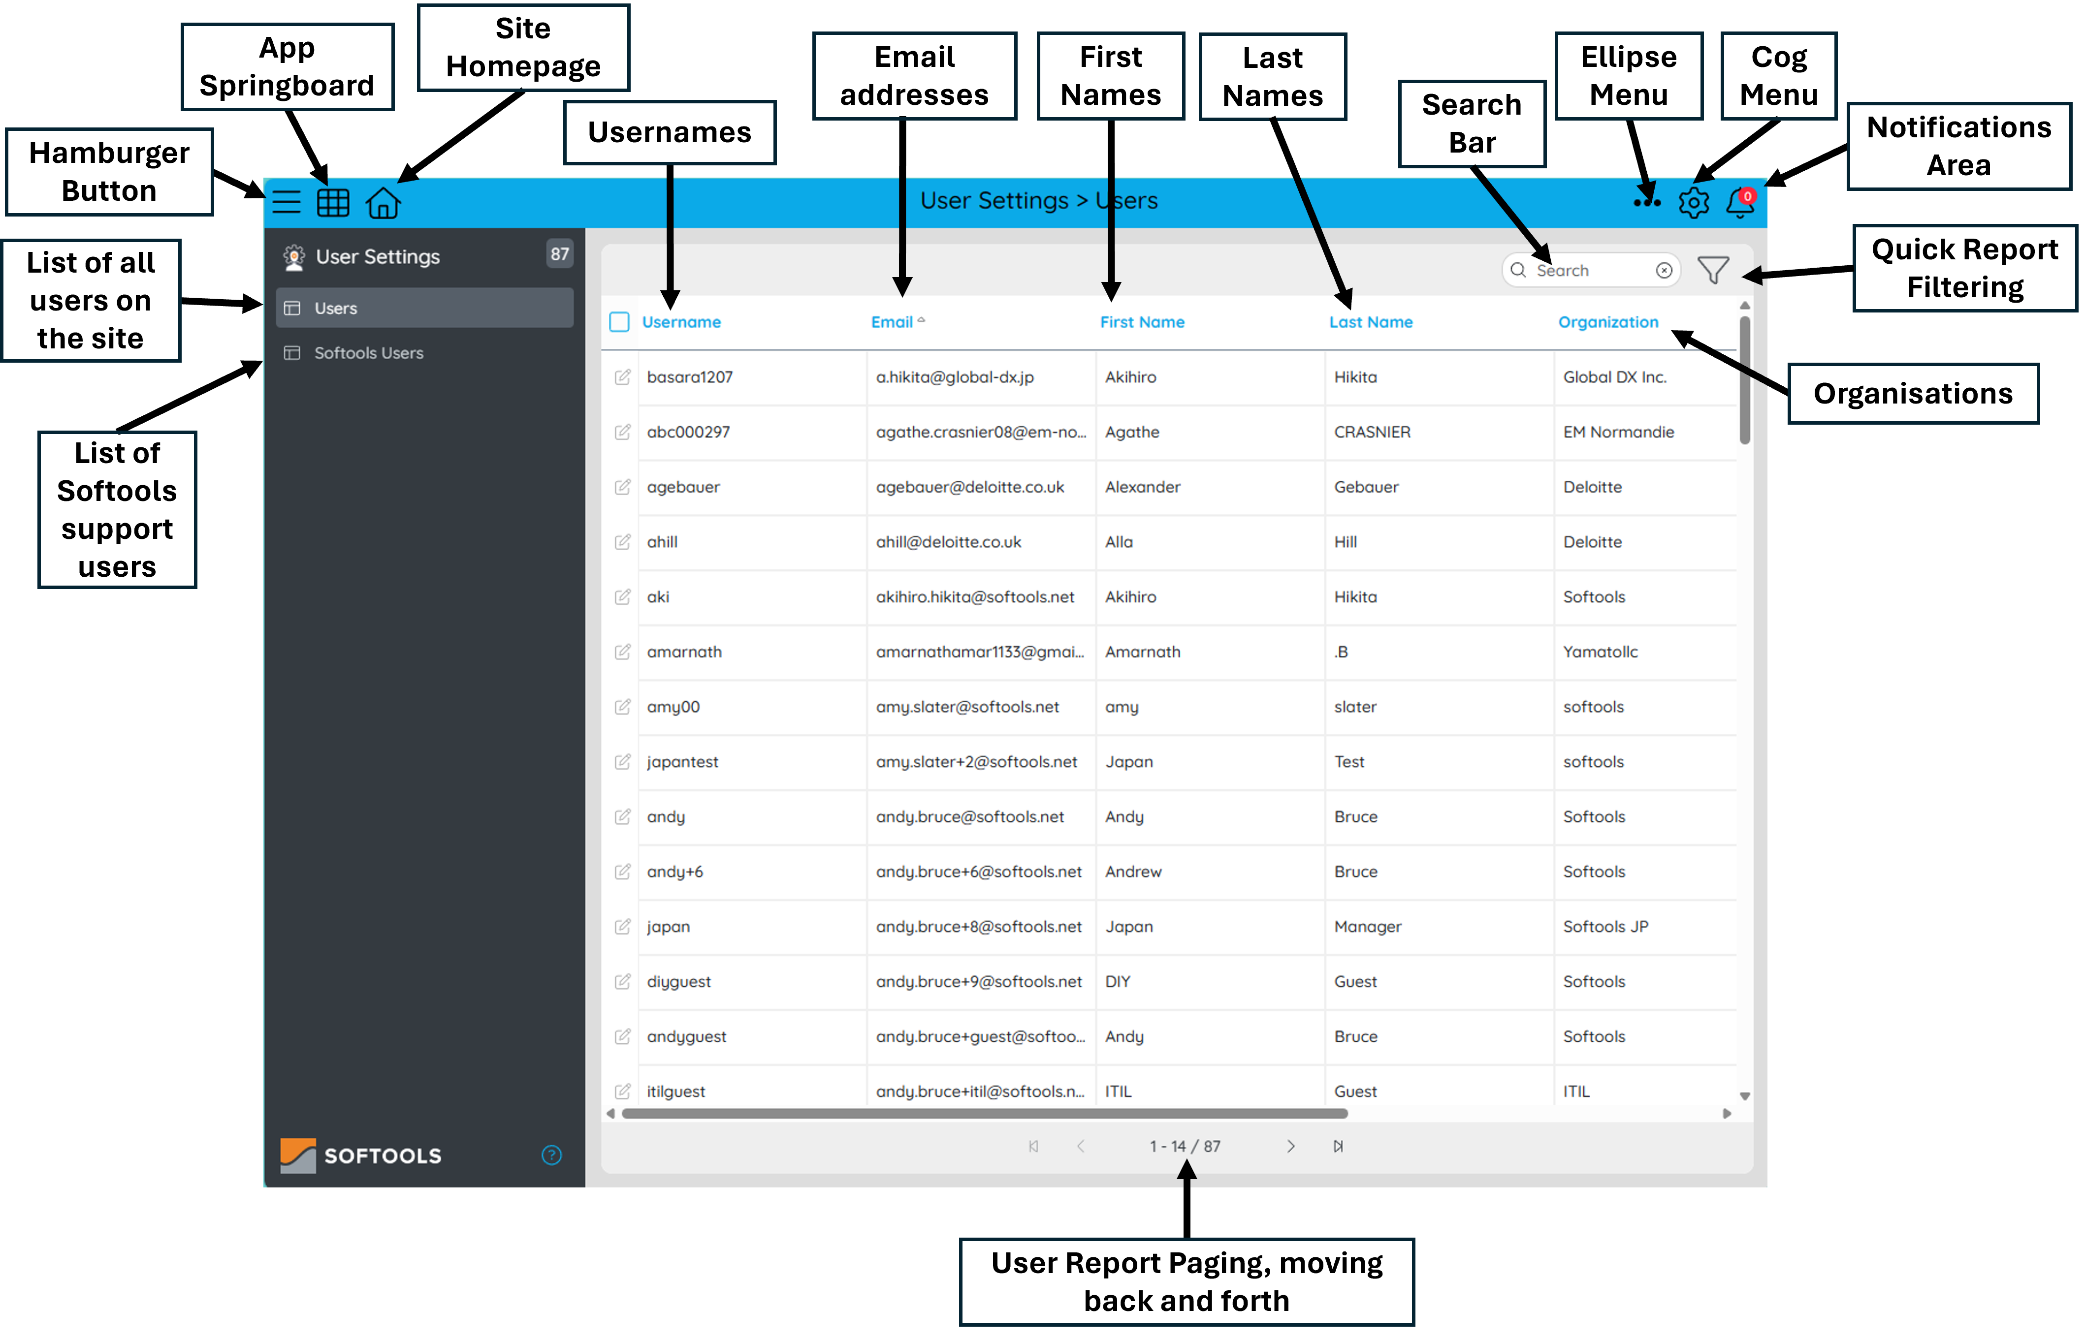This screenshot has width=2085, height=1339.
Task: Edit user ahill via pencil icon
Action: pos(622,542)
